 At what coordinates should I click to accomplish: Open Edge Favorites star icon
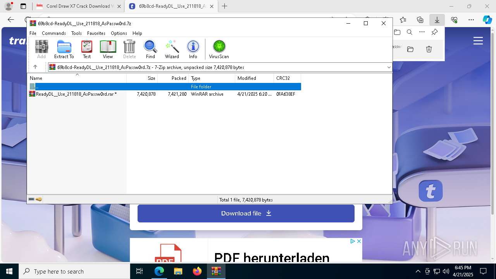[403, 20]
